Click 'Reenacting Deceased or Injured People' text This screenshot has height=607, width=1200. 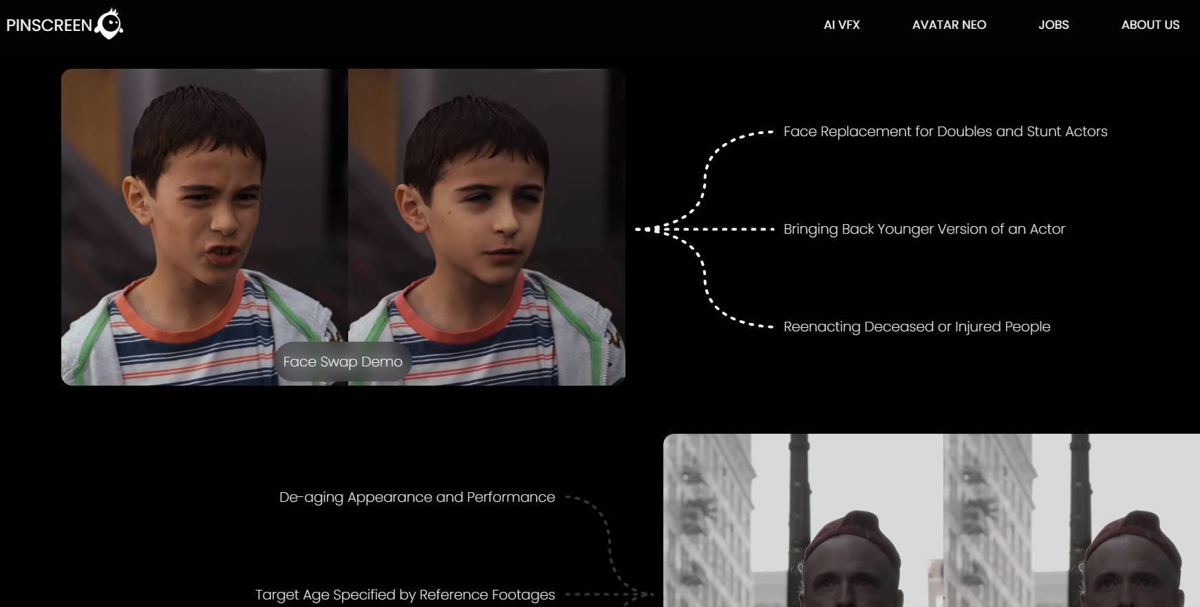917,327
